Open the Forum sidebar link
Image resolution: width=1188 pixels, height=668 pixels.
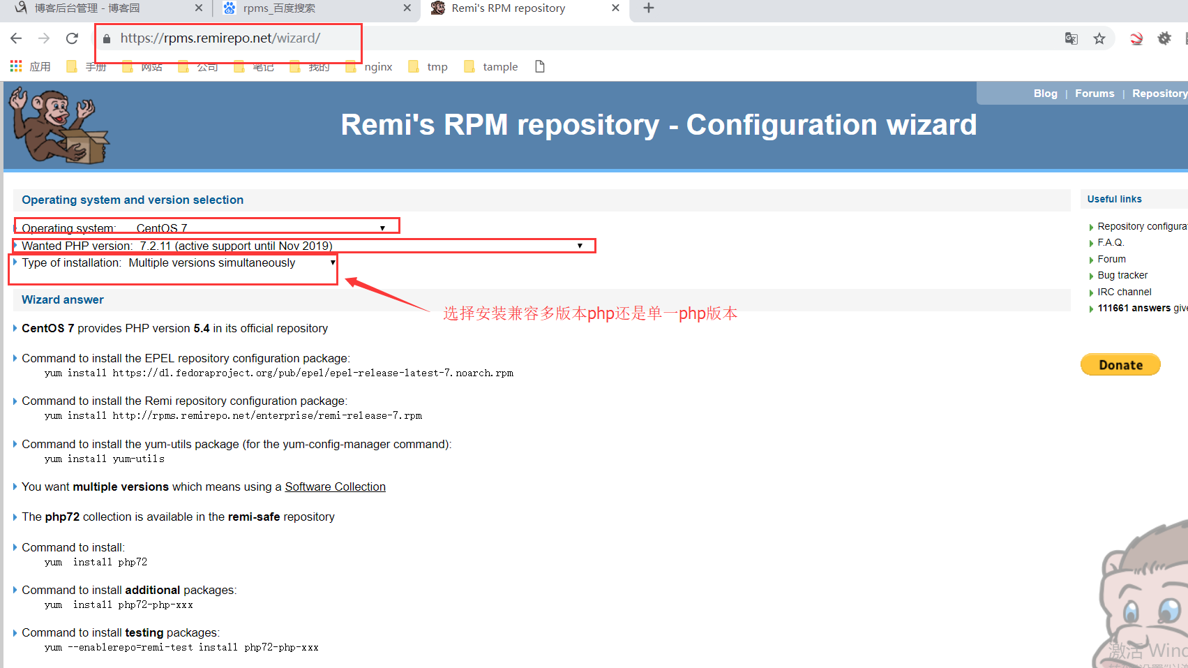pos(1111,259)
